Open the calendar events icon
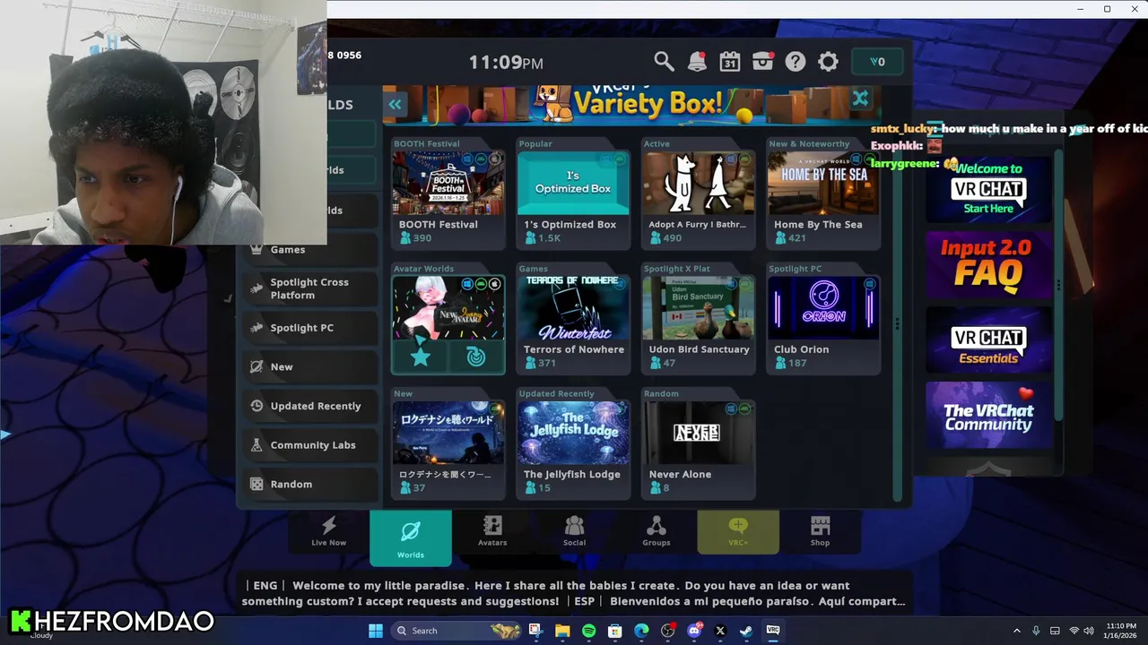This screenshot has height=645, width=1148. click(729, 61)
